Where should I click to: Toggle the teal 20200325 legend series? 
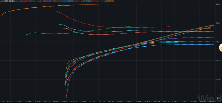coord(64,1)
